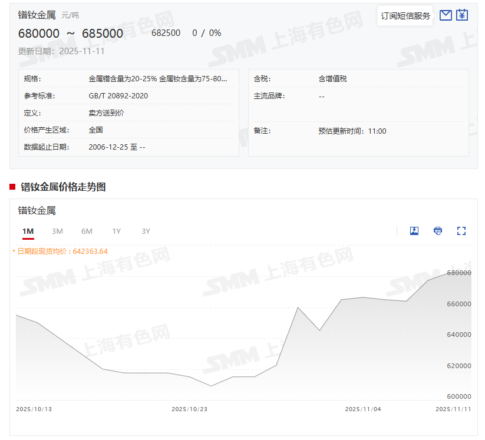This screenshot has width=485, height=440.
Task: Click the 订阅短信服务 tooltip label
Action: coord(405,16)
